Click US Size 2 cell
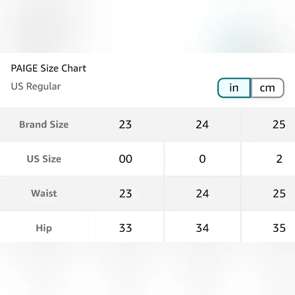Screen dimensions: 295x295 click(268, 159)
